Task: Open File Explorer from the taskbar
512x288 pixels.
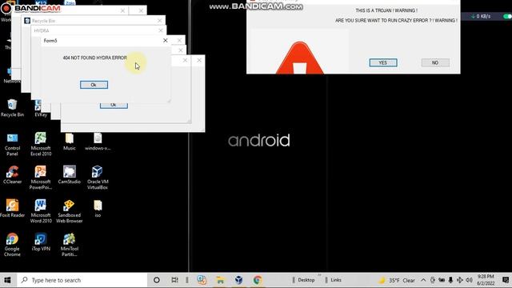Action: [x=221, y=280]
